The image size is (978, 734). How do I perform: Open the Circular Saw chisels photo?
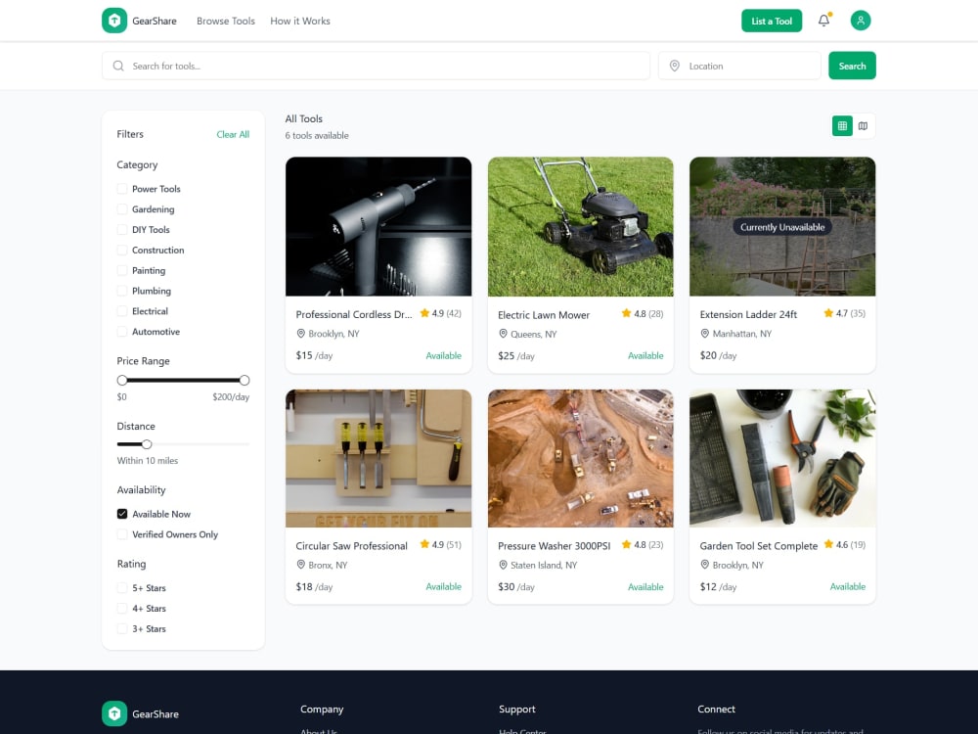378,458
